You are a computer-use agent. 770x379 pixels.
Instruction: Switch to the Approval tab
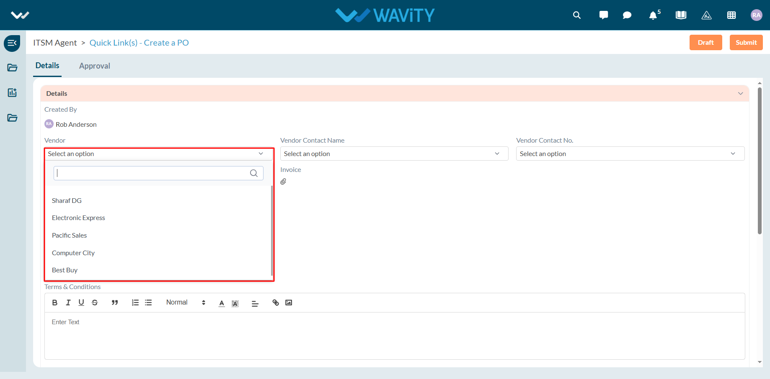click(95, 66)
